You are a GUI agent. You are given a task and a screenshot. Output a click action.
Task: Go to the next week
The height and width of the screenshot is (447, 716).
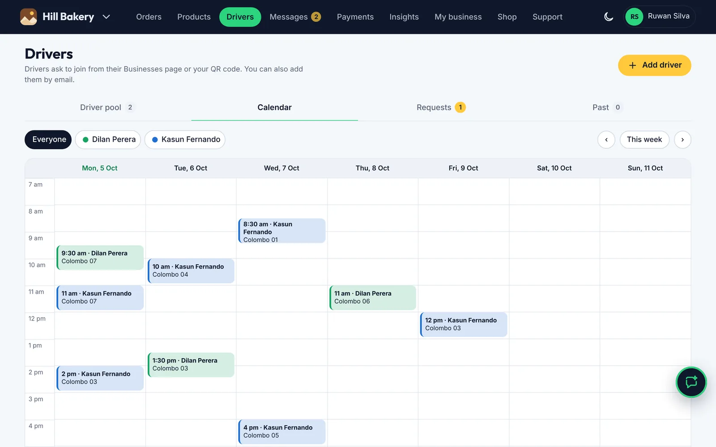tap(682, 139)
